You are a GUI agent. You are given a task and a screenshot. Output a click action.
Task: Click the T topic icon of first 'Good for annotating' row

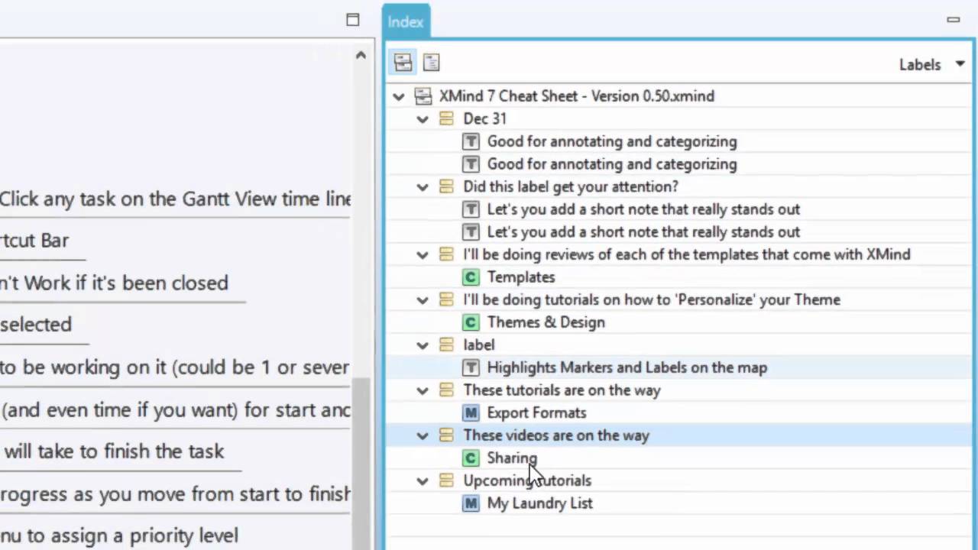pyautogui.click(x=471, y=141)
